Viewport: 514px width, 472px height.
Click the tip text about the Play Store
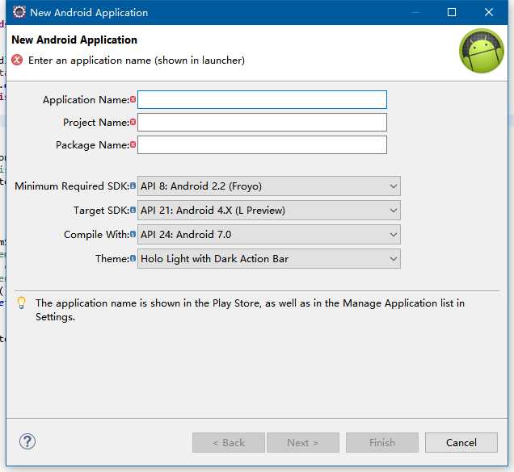(250, 310)
